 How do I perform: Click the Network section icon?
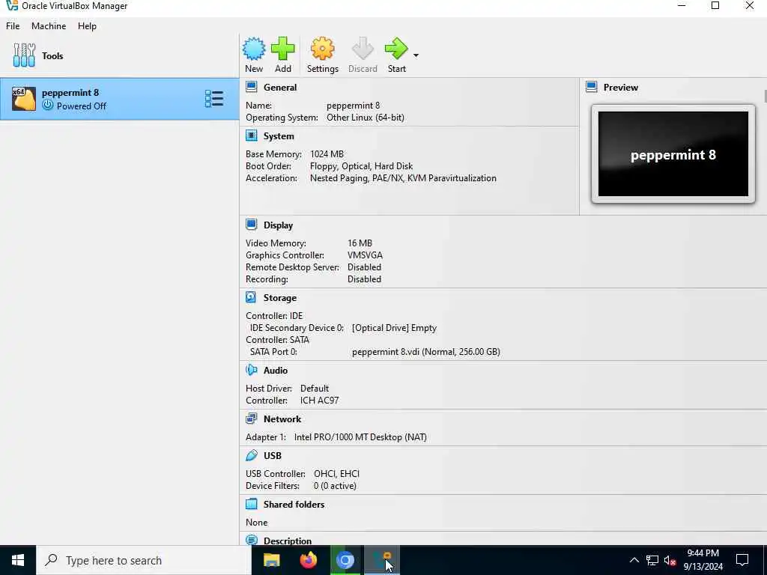(x=252, y=419)
